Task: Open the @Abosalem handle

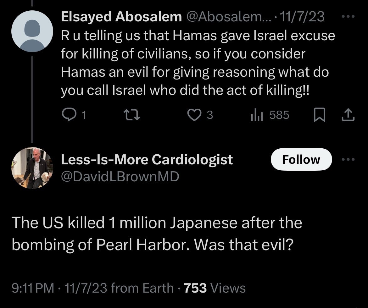Action: (230, 17)
